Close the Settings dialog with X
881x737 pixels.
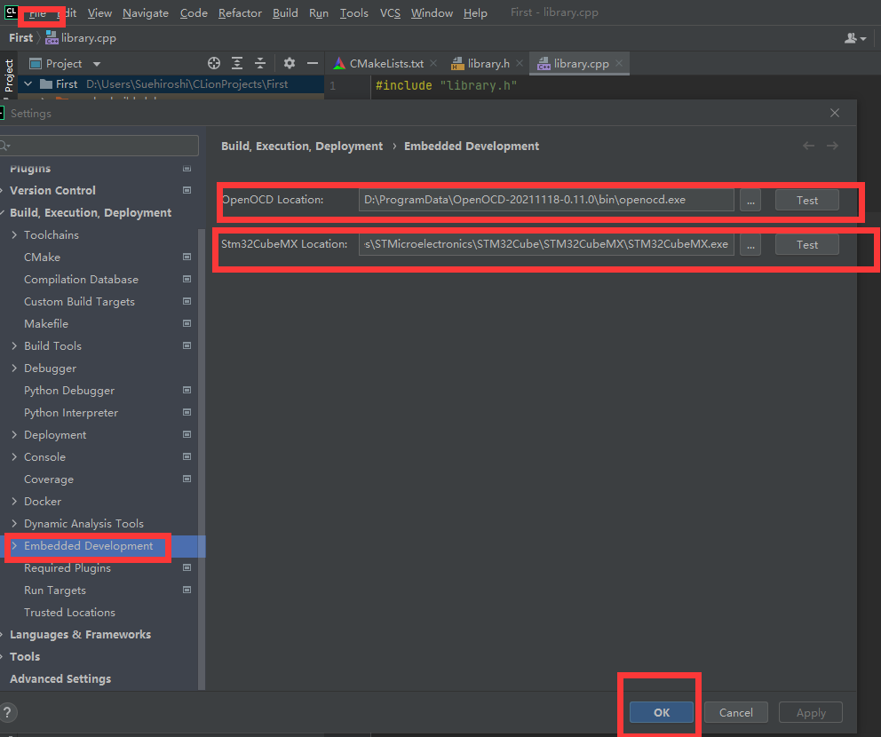click(835, 113)
